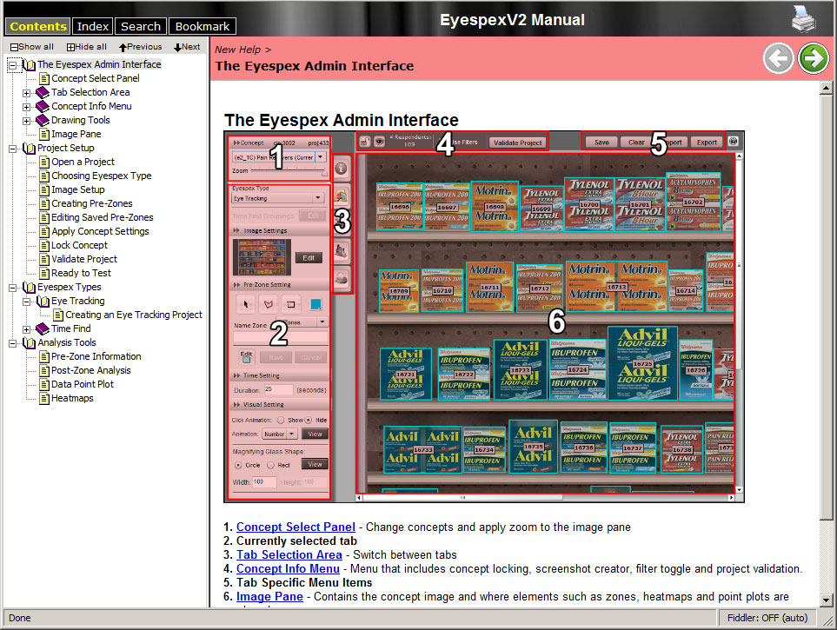Expand the Tab Selection Area node
Image resolution: width=837 pixels, height=630 pixels.
point(26,92)
